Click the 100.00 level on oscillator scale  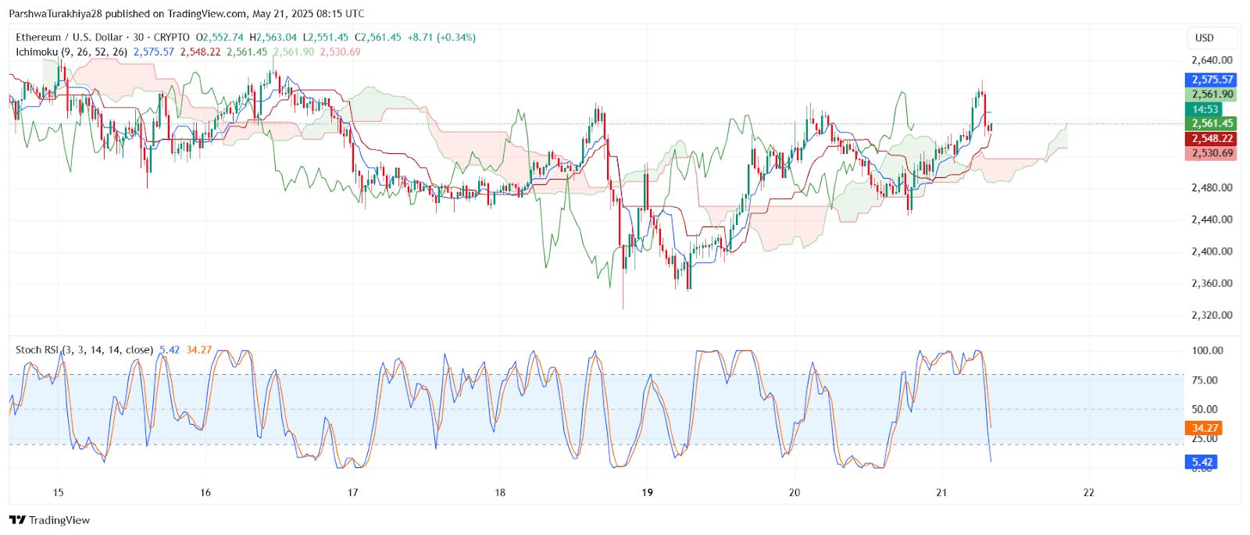point(1207,351)
